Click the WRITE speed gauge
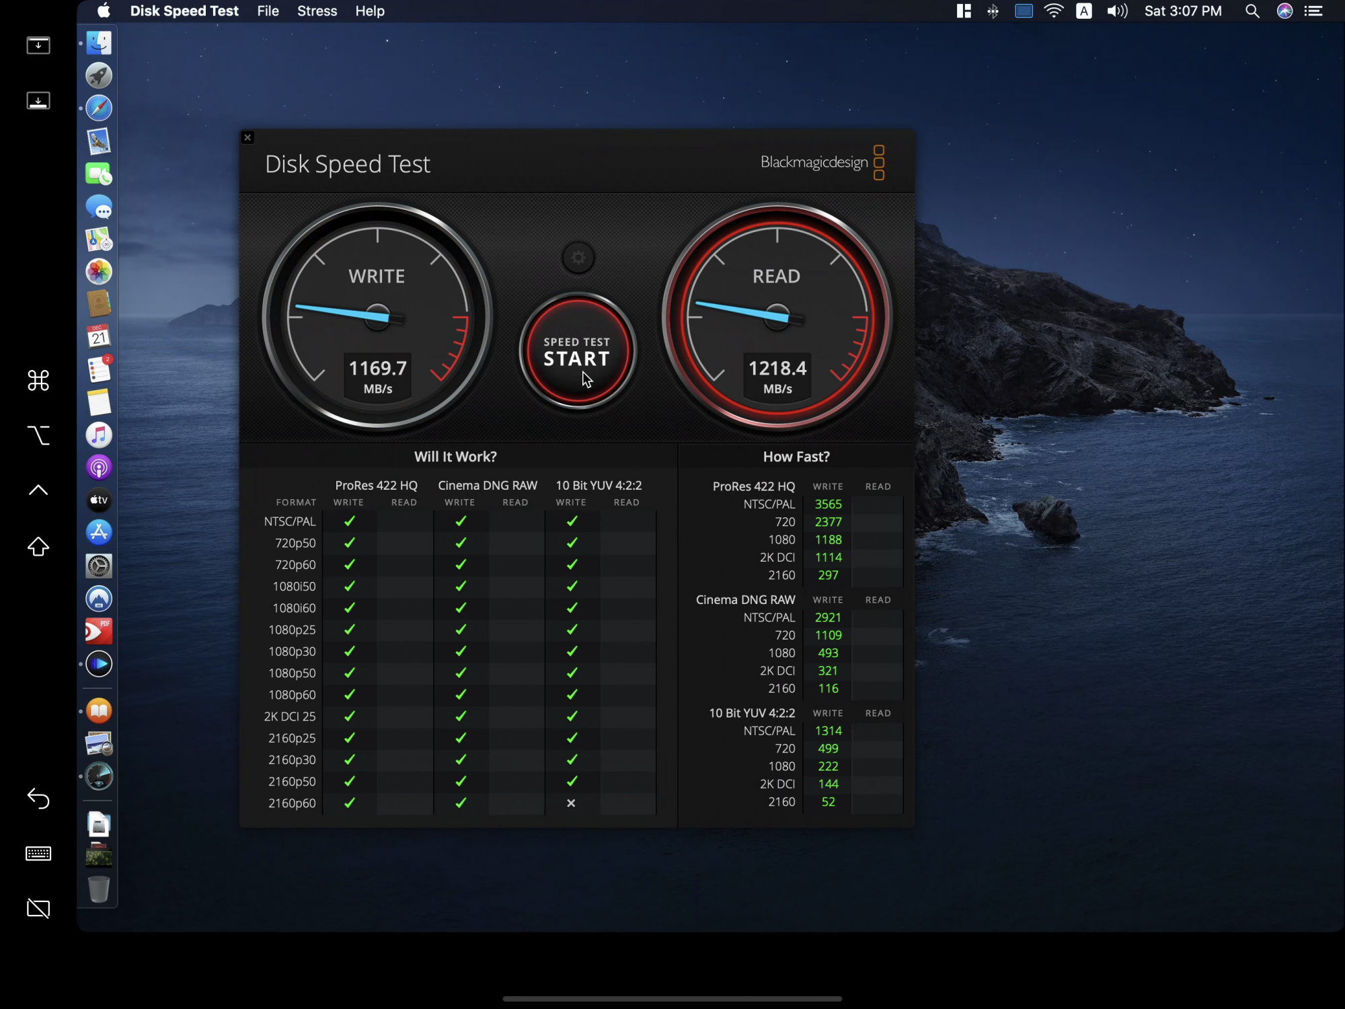Viewport: 1345px width, 1009px height. pos(377,316)
